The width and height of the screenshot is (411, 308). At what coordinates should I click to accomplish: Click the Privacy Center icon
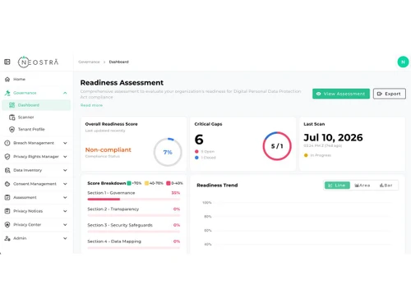click(7, 225)
